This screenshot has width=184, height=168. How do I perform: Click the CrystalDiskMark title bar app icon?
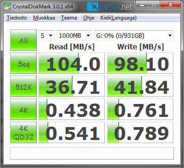tap(7, 6)
